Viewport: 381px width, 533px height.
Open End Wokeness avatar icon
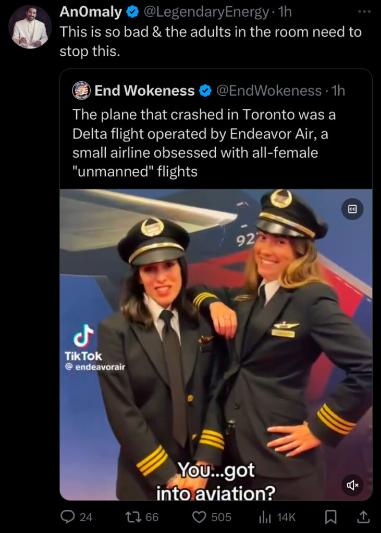(x=81, y=91)
